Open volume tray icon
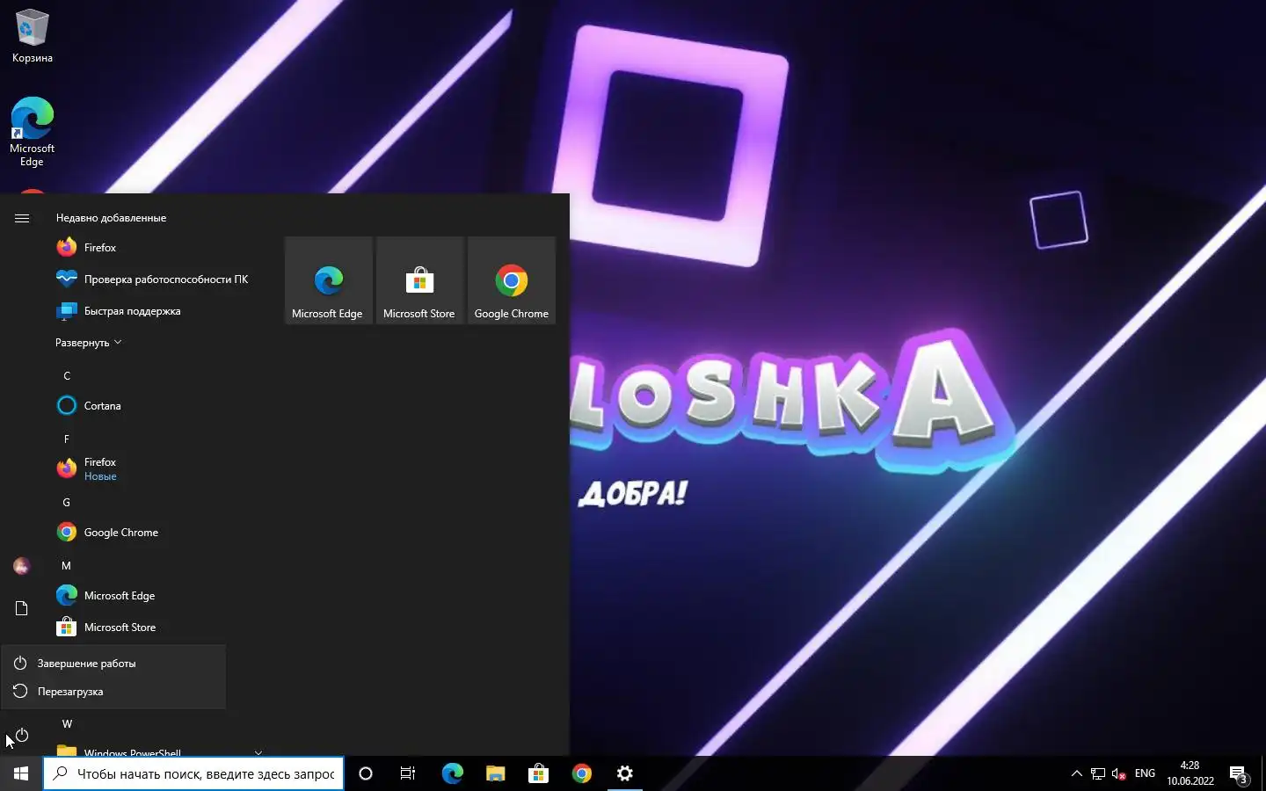The image size is (1266, 791). tap(1119, 773)
